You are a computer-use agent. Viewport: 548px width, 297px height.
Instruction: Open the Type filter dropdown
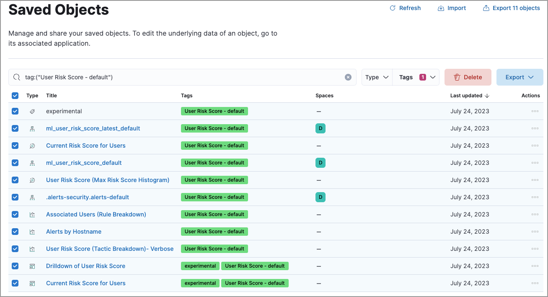376,77
